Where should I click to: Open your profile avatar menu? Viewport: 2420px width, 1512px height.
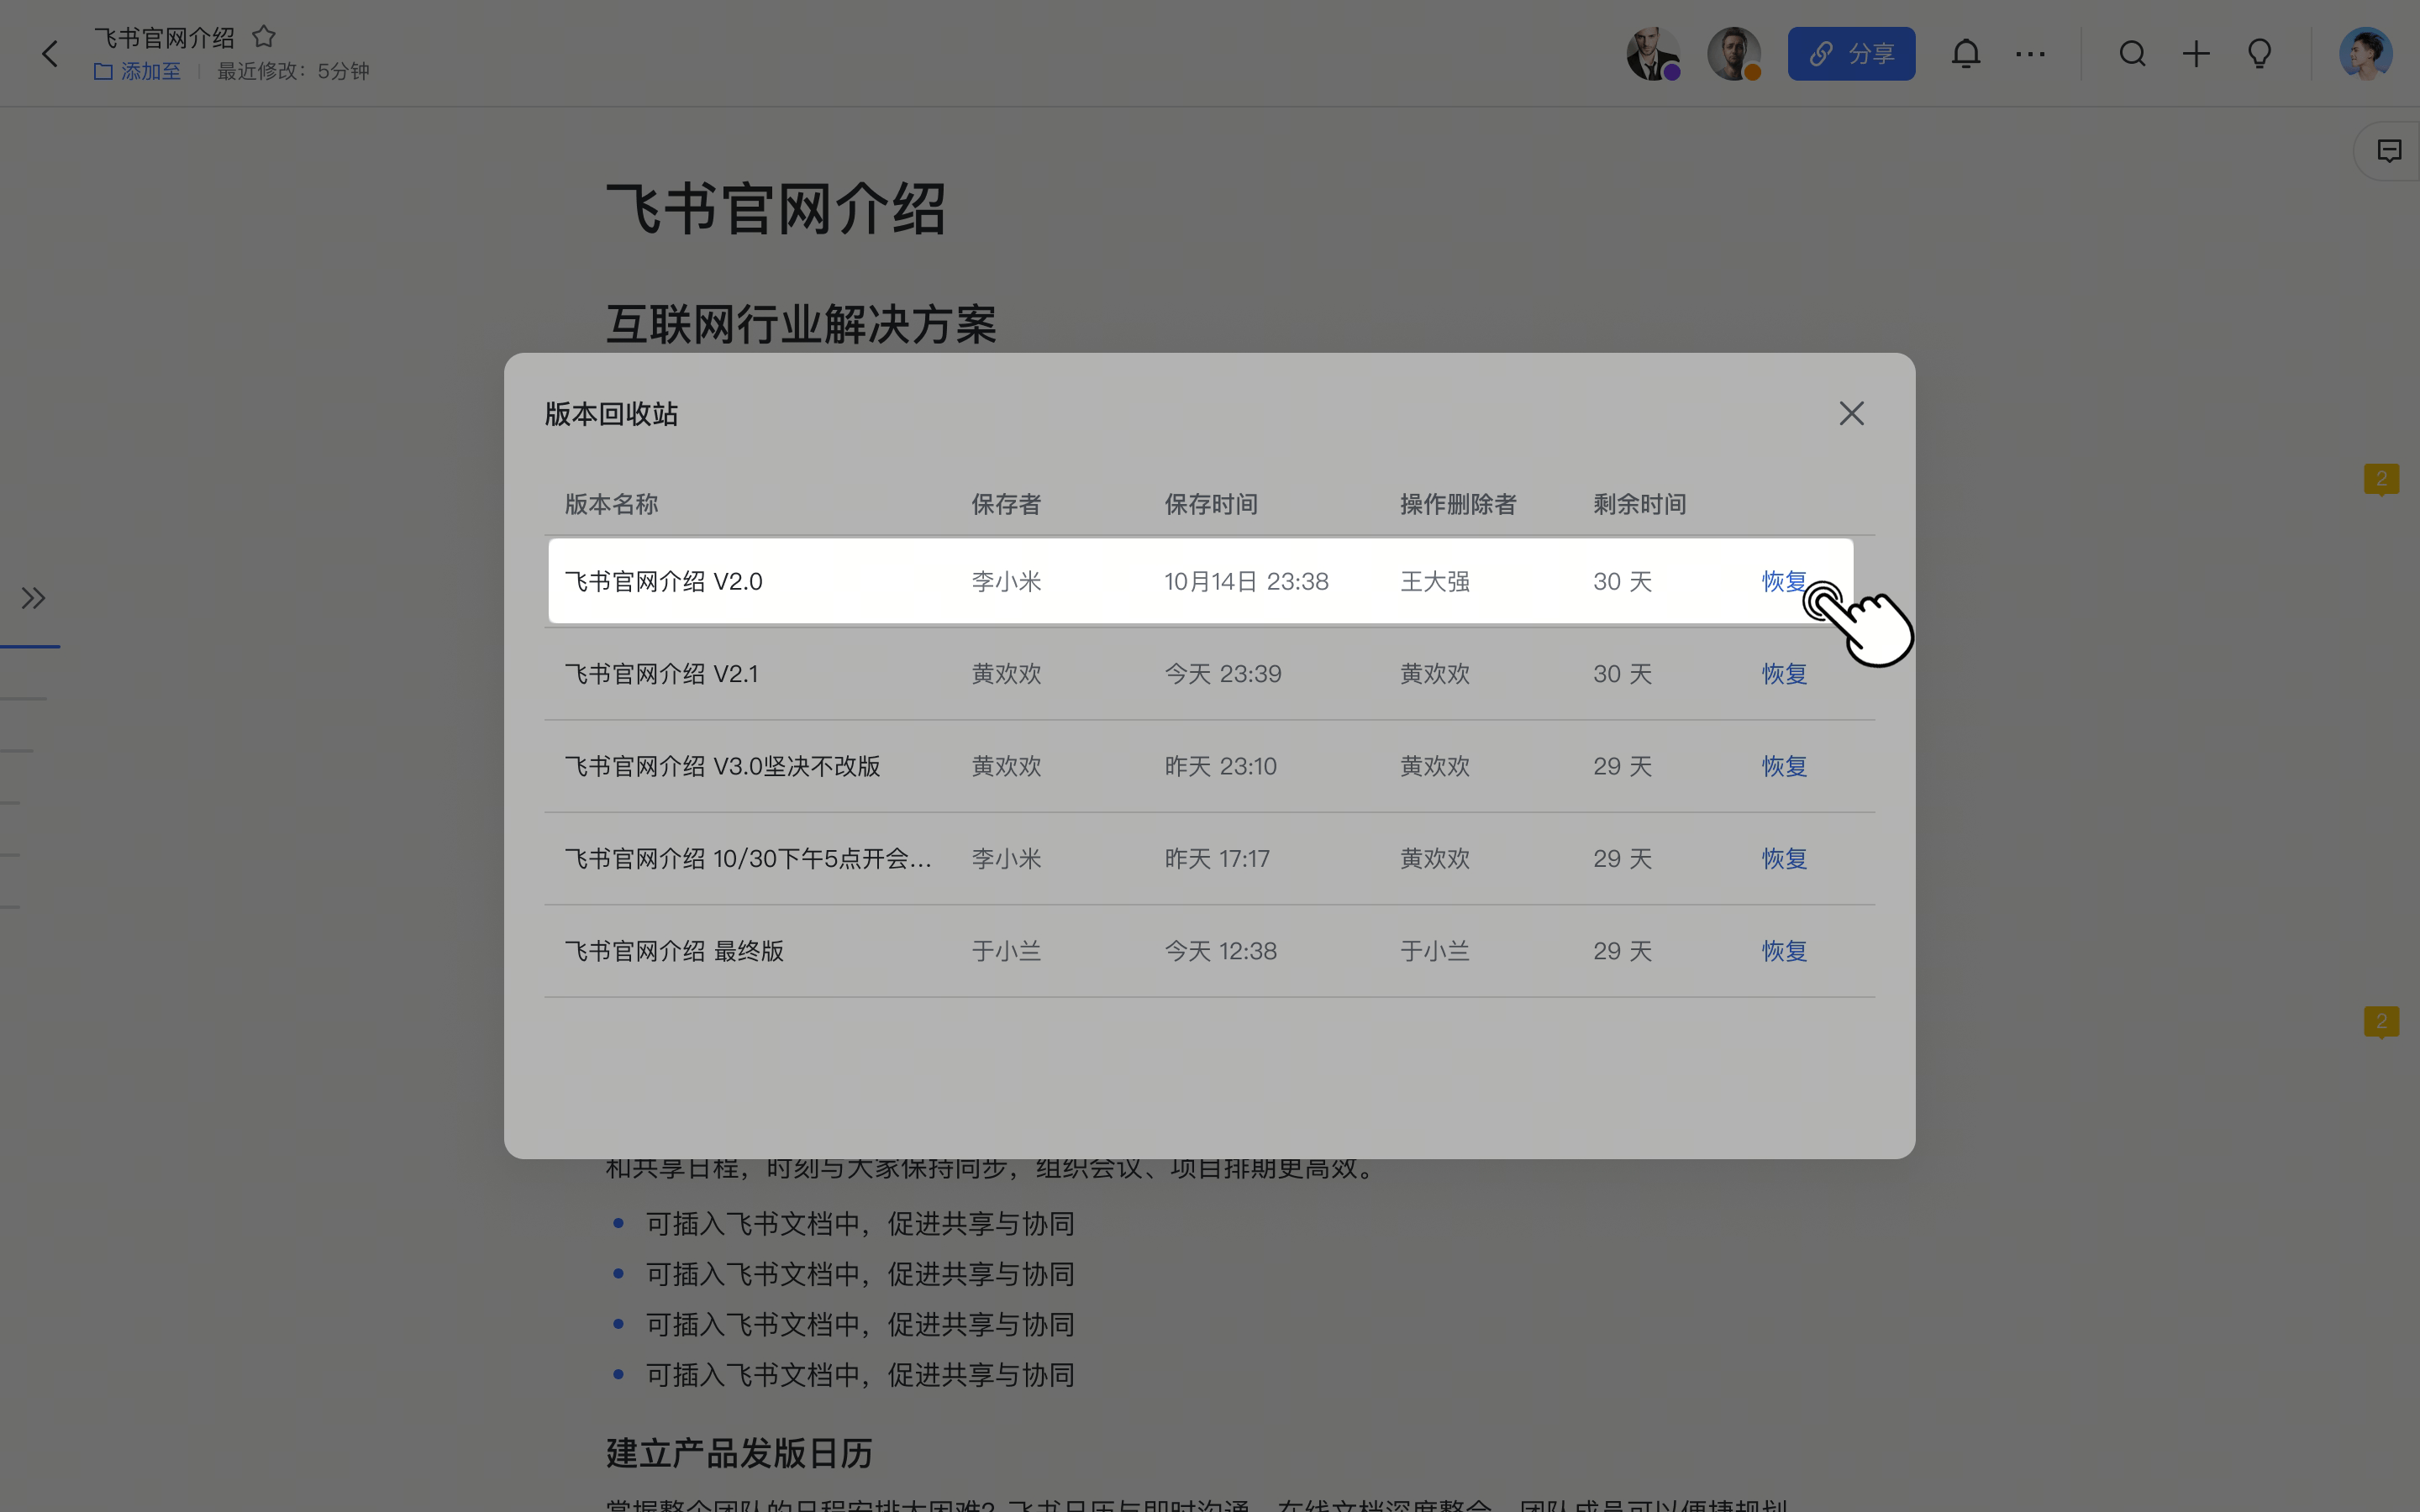click(x=2366, y=54)
